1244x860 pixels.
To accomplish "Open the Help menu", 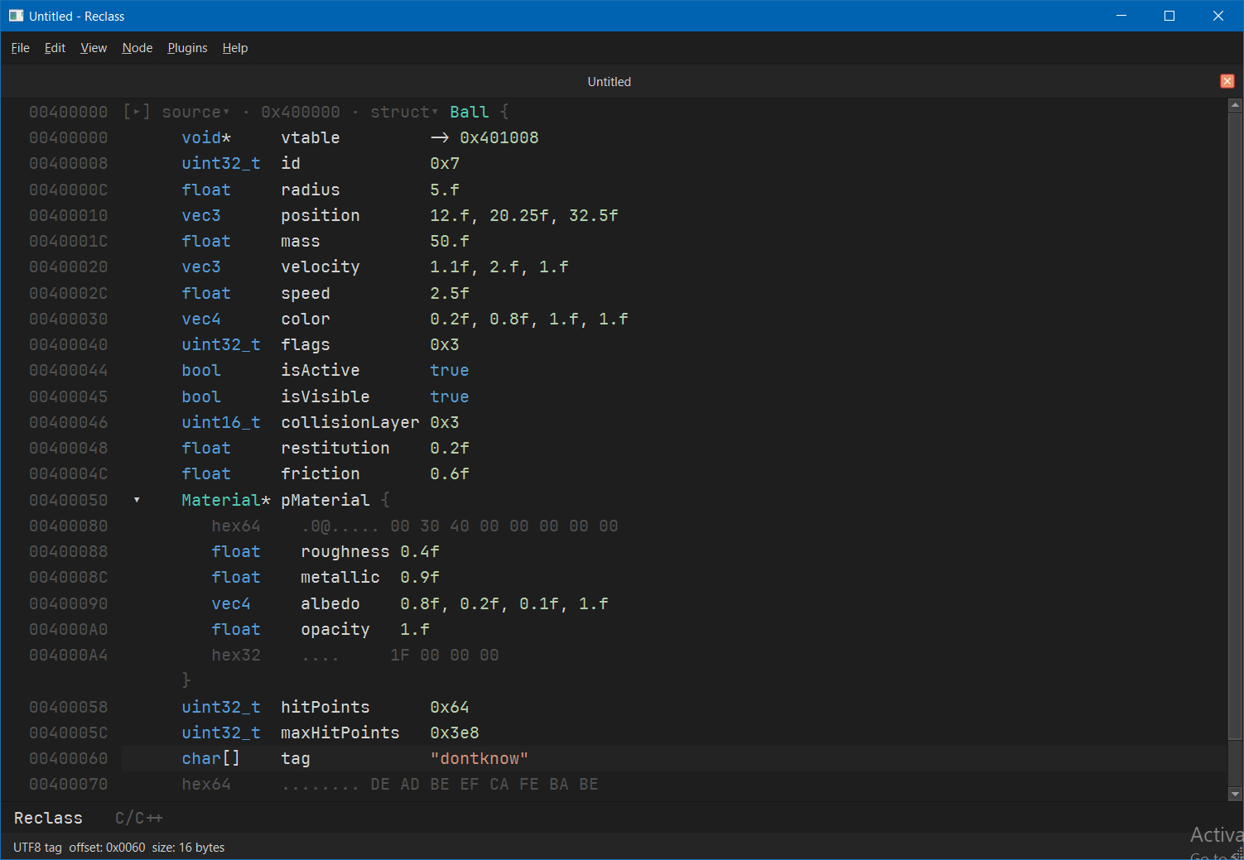I will point(235,48).
